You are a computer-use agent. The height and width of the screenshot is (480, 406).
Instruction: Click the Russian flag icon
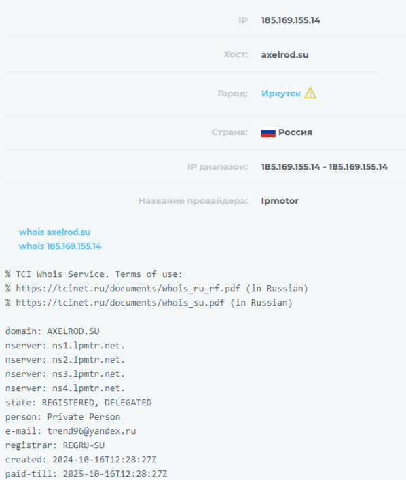268,132
